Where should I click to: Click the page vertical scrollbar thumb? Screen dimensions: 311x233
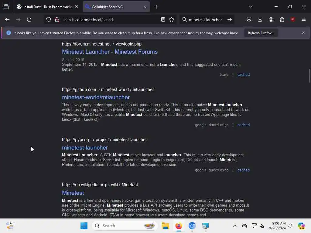(309, 76)
